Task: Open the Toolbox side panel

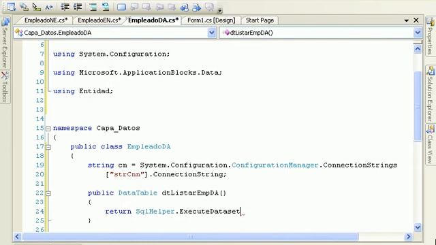Action: click(5, 87)
